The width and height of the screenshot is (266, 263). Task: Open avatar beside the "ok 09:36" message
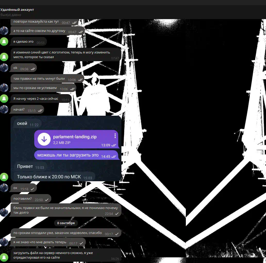[4, 68]
